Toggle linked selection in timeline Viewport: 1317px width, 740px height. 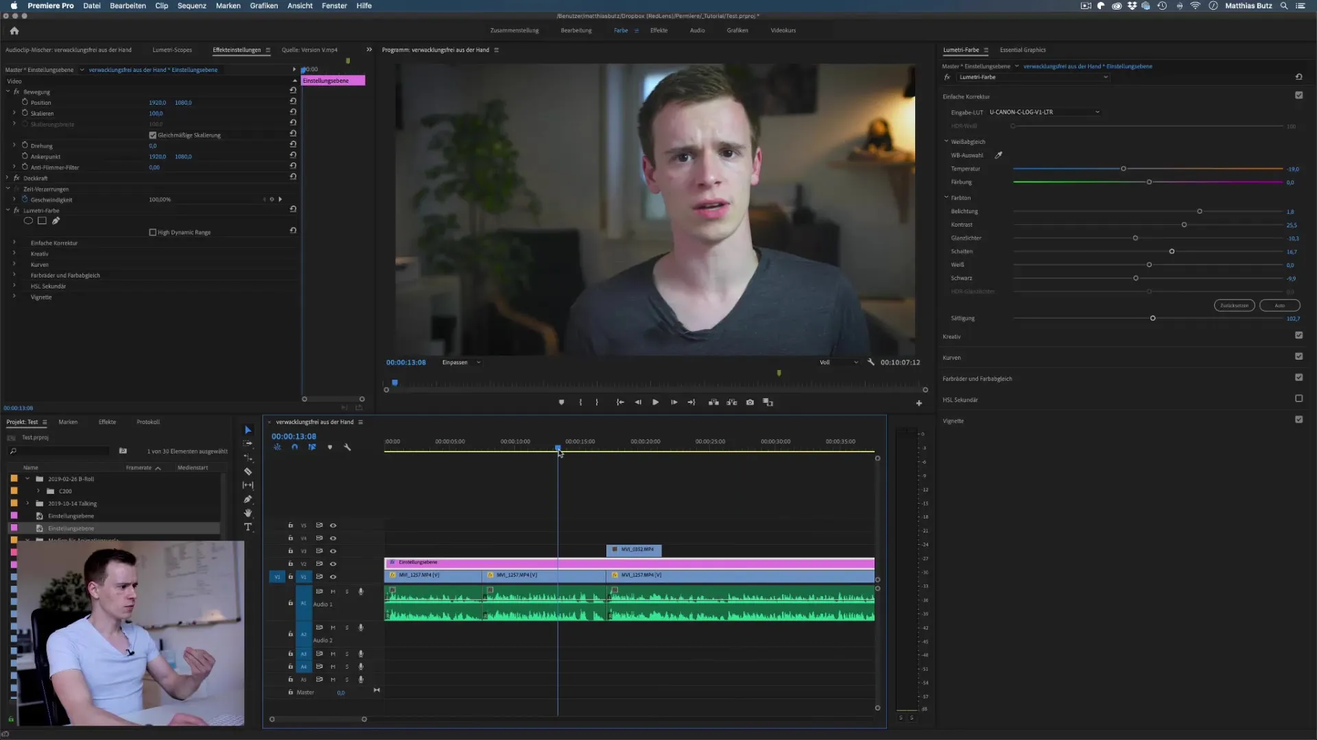(x=312, y=447)
